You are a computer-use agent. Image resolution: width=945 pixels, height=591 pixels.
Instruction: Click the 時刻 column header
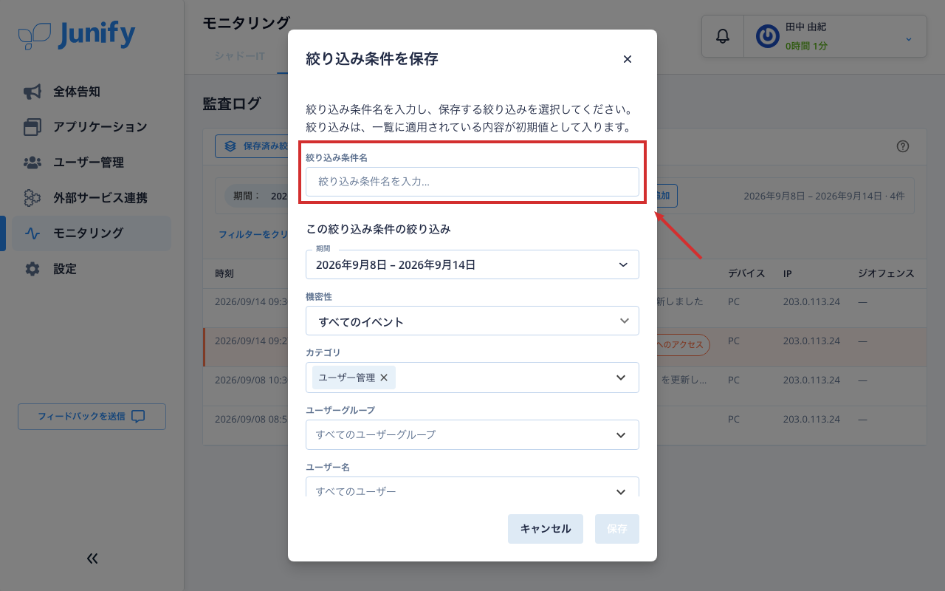click(x=224, y=273)
